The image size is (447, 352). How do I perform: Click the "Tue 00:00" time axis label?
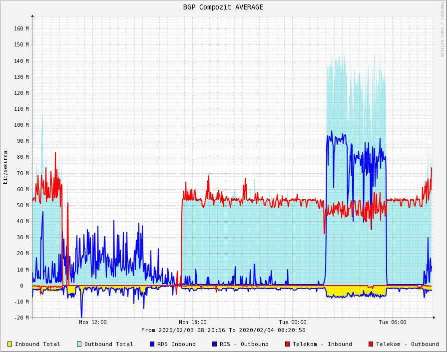tap(293, 322)
